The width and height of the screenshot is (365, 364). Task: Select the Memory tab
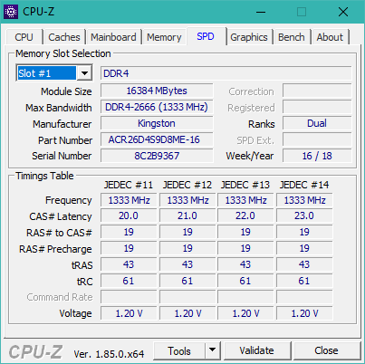tap(164, 37)
